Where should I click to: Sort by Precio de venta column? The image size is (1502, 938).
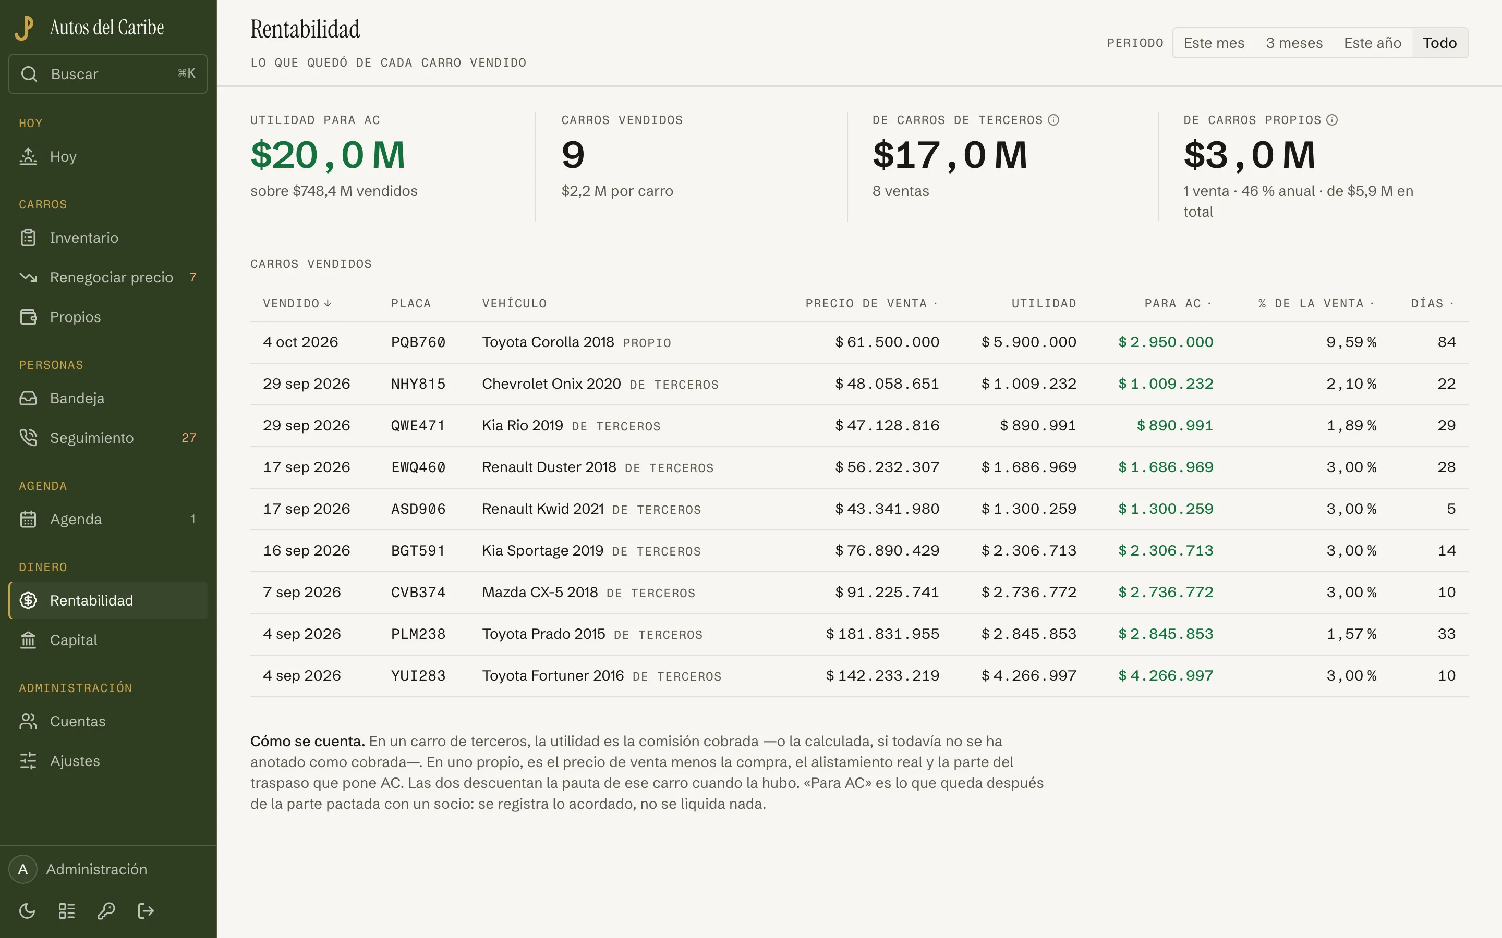(x=871, y=303)
